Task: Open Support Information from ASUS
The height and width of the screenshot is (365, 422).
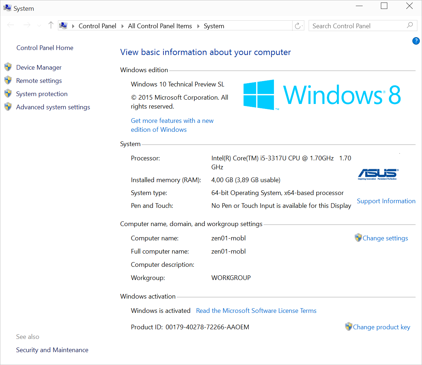Action: 386,201
